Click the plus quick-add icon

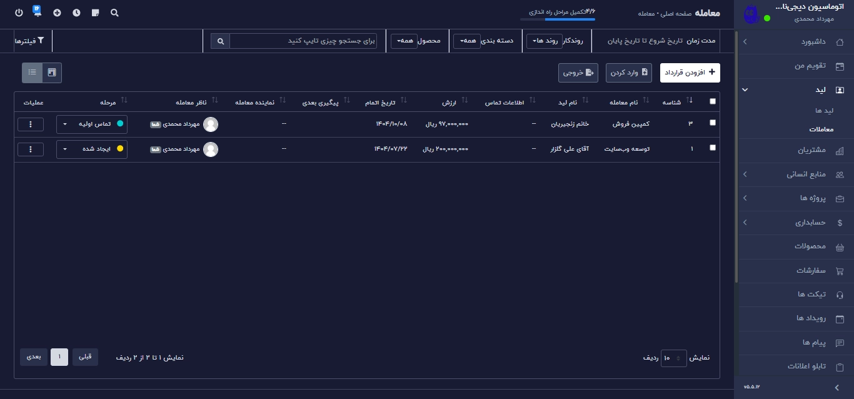(57, 13)
